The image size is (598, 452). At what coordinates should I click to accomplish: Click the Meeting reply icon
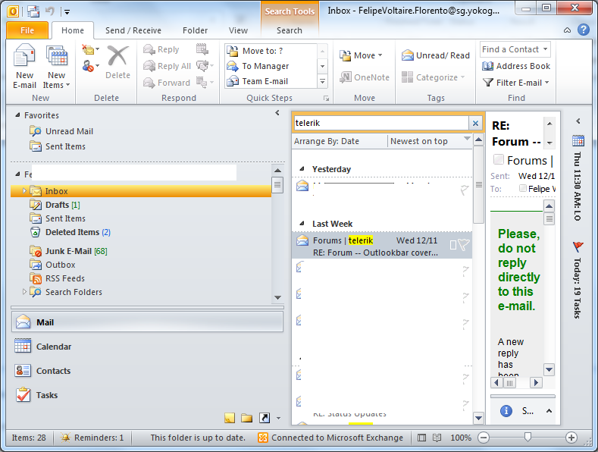pos(202,49)
